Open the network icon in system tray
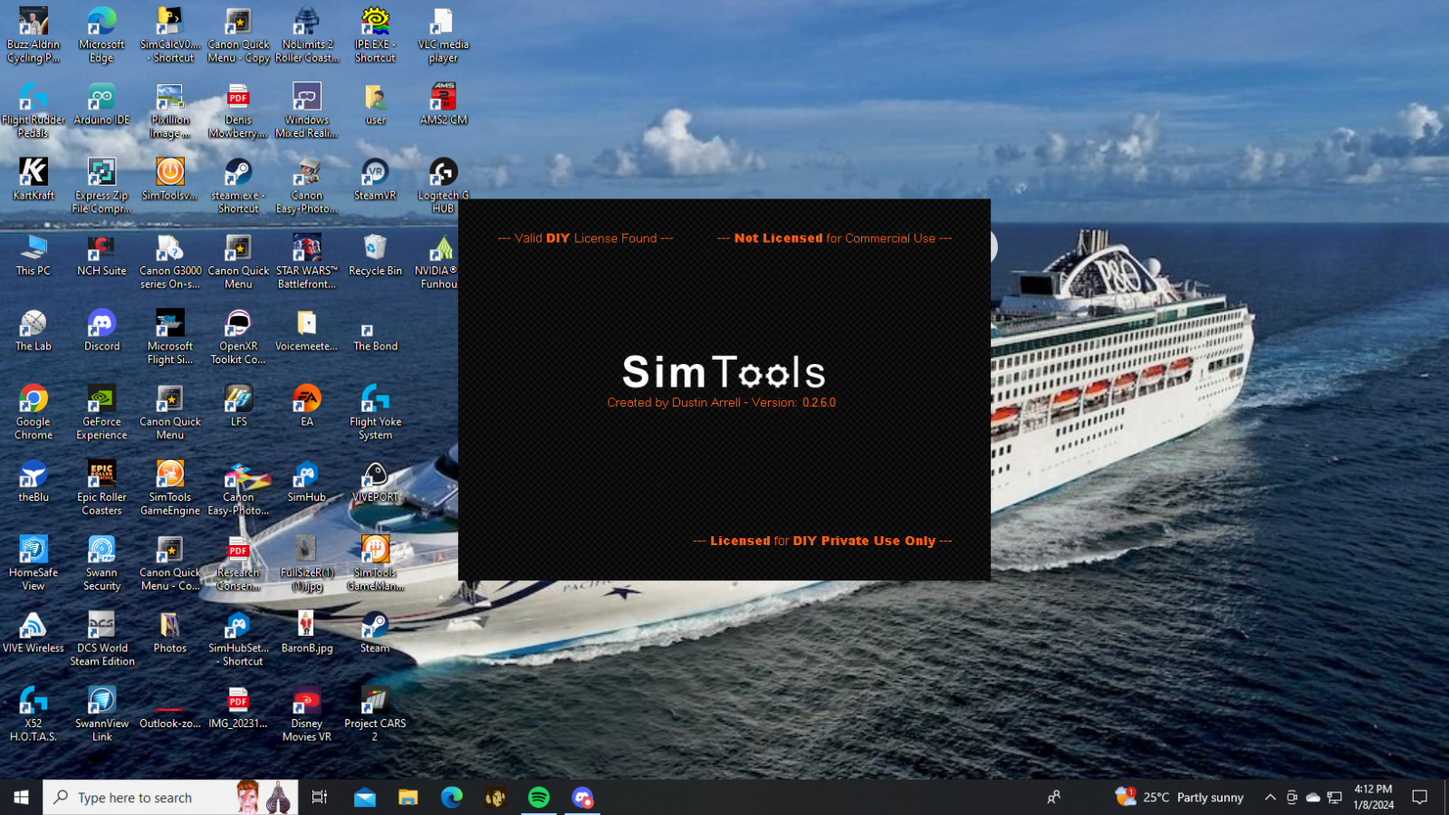 tap(1335, 797)
